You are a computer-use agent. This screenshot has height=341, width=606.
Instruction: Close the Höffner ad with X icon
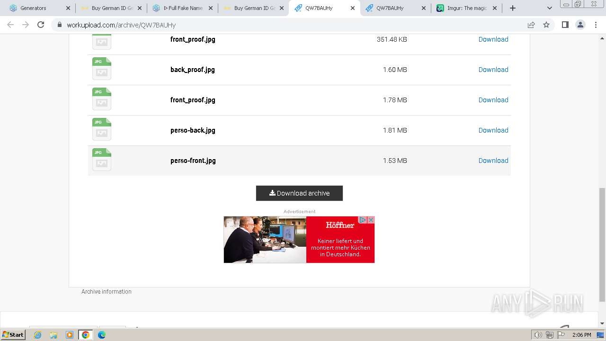coord(371,220)
